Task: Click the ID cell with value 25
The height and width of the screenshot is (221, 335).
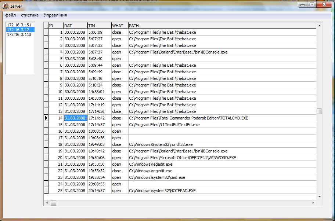Action: point(56,191)
